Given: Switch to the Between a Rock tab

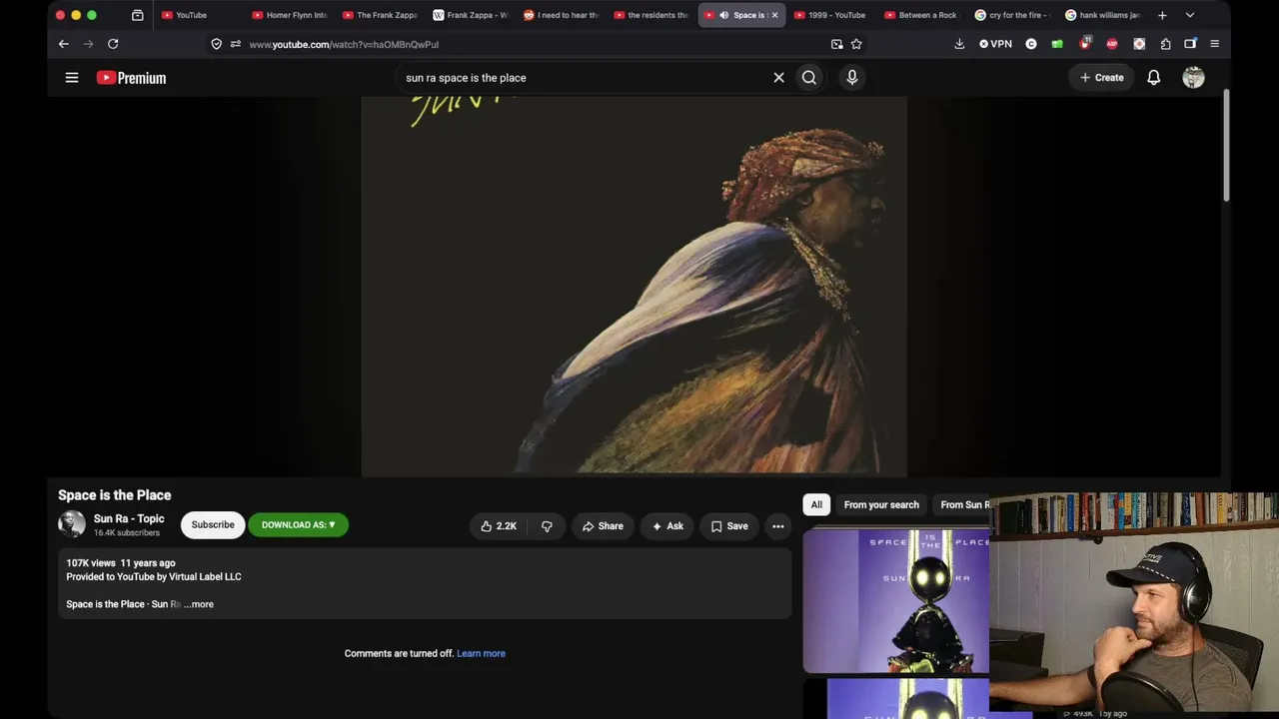Looking at the screenshot, I should tap(921, 15).
